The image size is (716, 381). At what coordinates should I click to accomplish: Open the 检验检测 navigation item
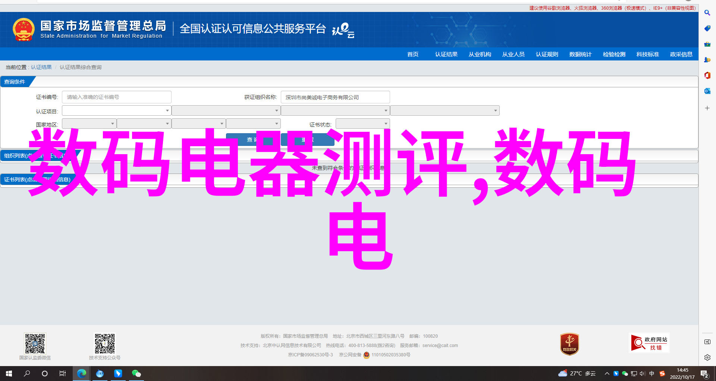point(614,54)
